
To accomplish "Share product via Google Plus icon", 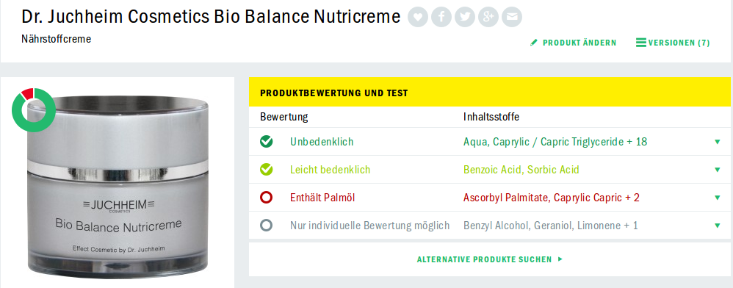I will pyautogui.click(x=488, y=18).
